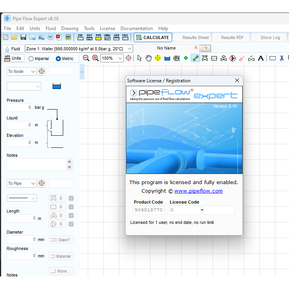Open the To Pipe dropdown

pyautogui.click(x=21, y=183)
